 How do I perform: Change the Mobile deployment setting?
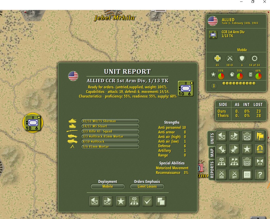(x=108, y=186)
